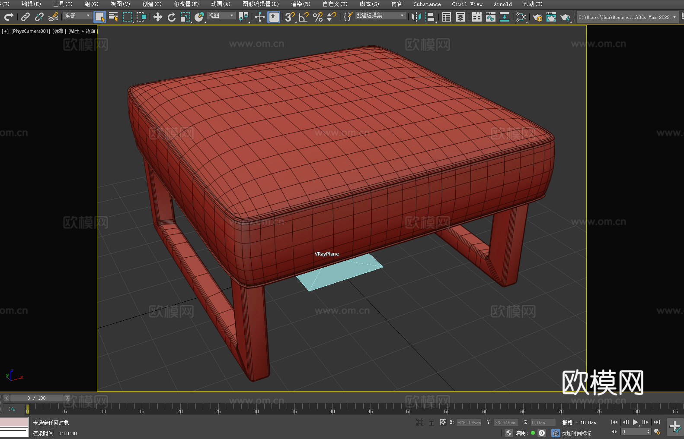Screen dimensions: 684x439
Task: Open the 全部 selection filter dropdown
Action: pyautogui.click(x=77, y=16)
